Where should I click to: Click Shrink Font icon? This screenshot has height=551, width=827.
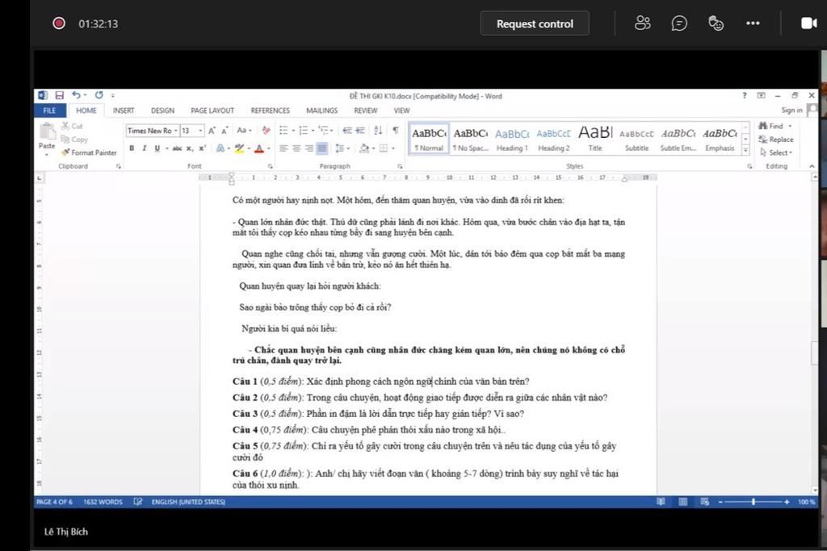tap(225, 131)
